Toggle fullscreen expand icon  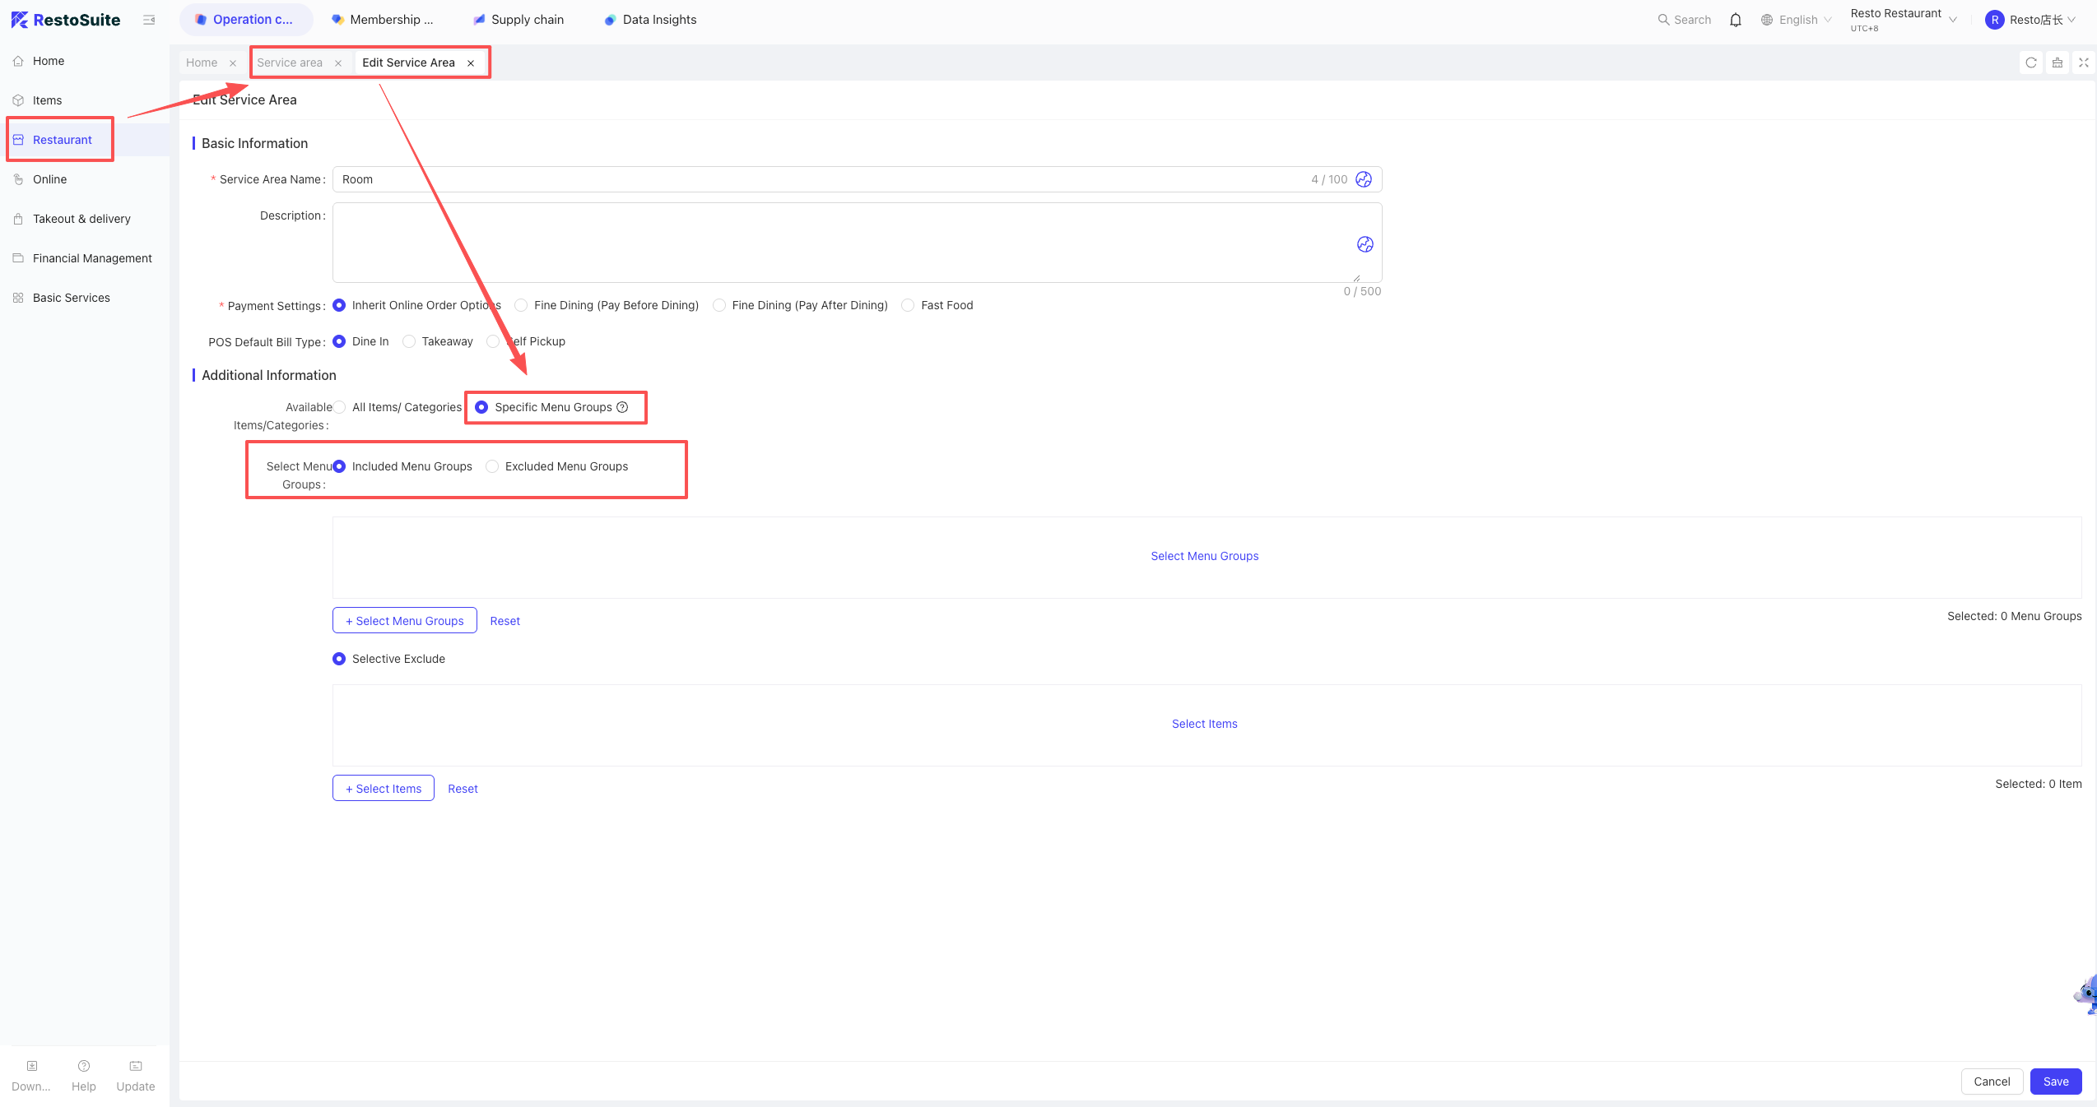click(x=2084, y=63)
